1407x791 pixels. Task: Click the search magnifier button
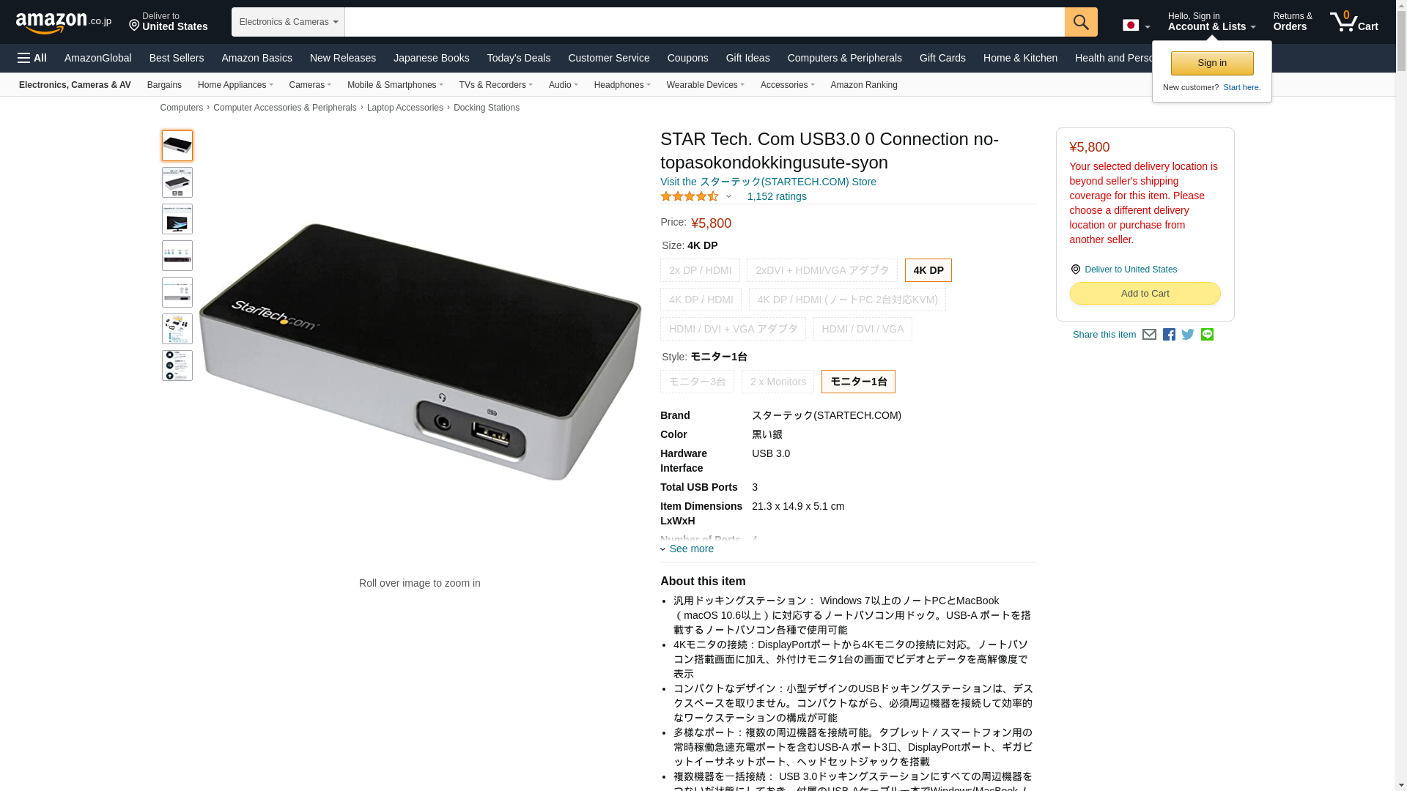[x=1081, y=22]
